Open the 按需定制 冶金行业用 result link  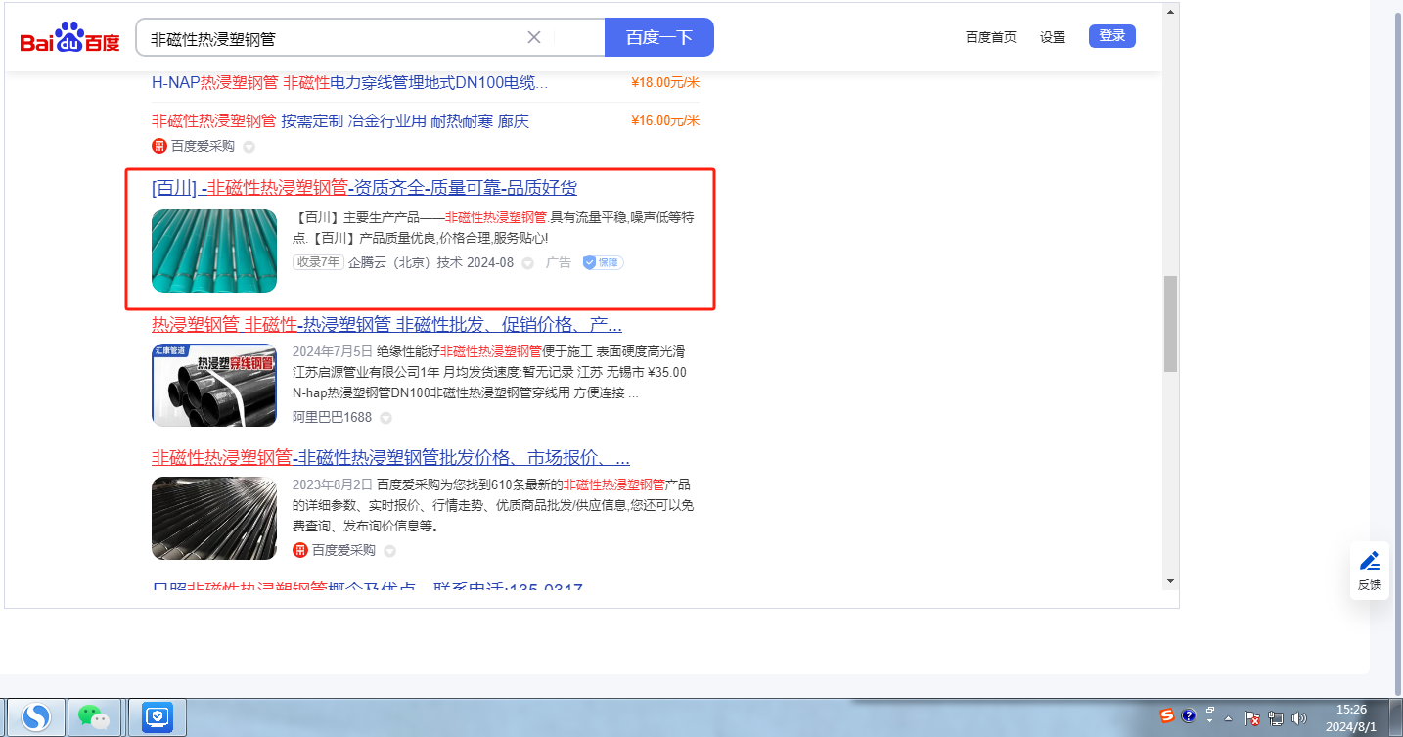[x=340, y=121]
